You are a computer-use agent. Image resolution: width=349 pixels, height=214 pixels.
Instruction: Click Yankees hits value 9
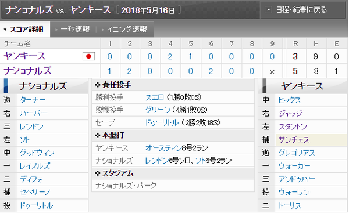click(316, 56)
